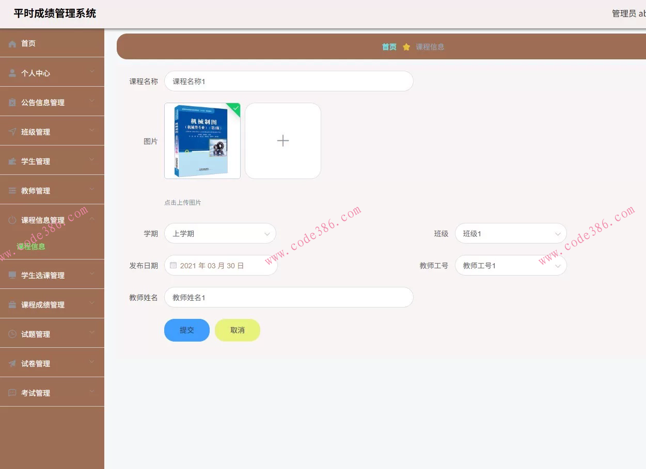
Task: Click the 课程名称1 course name input field
Action: point(289,81)
